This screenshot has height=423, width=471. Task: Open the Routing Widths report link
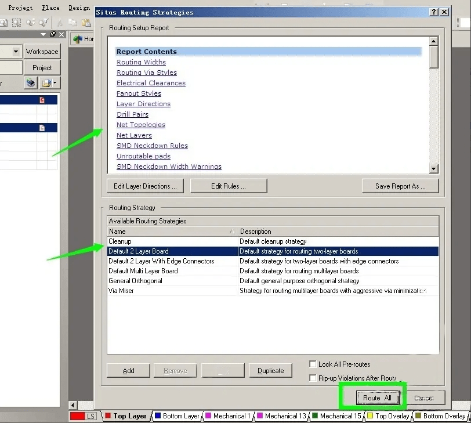tap(141, 62)
